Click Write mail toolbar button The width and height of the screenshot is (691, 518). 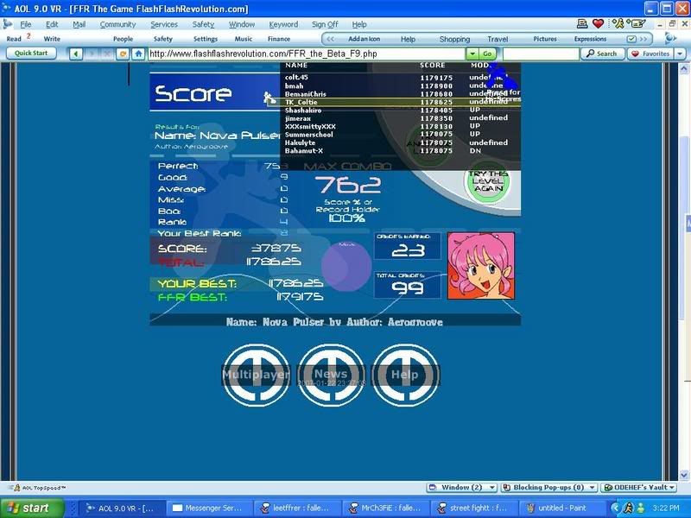click(x=52, y=39)
